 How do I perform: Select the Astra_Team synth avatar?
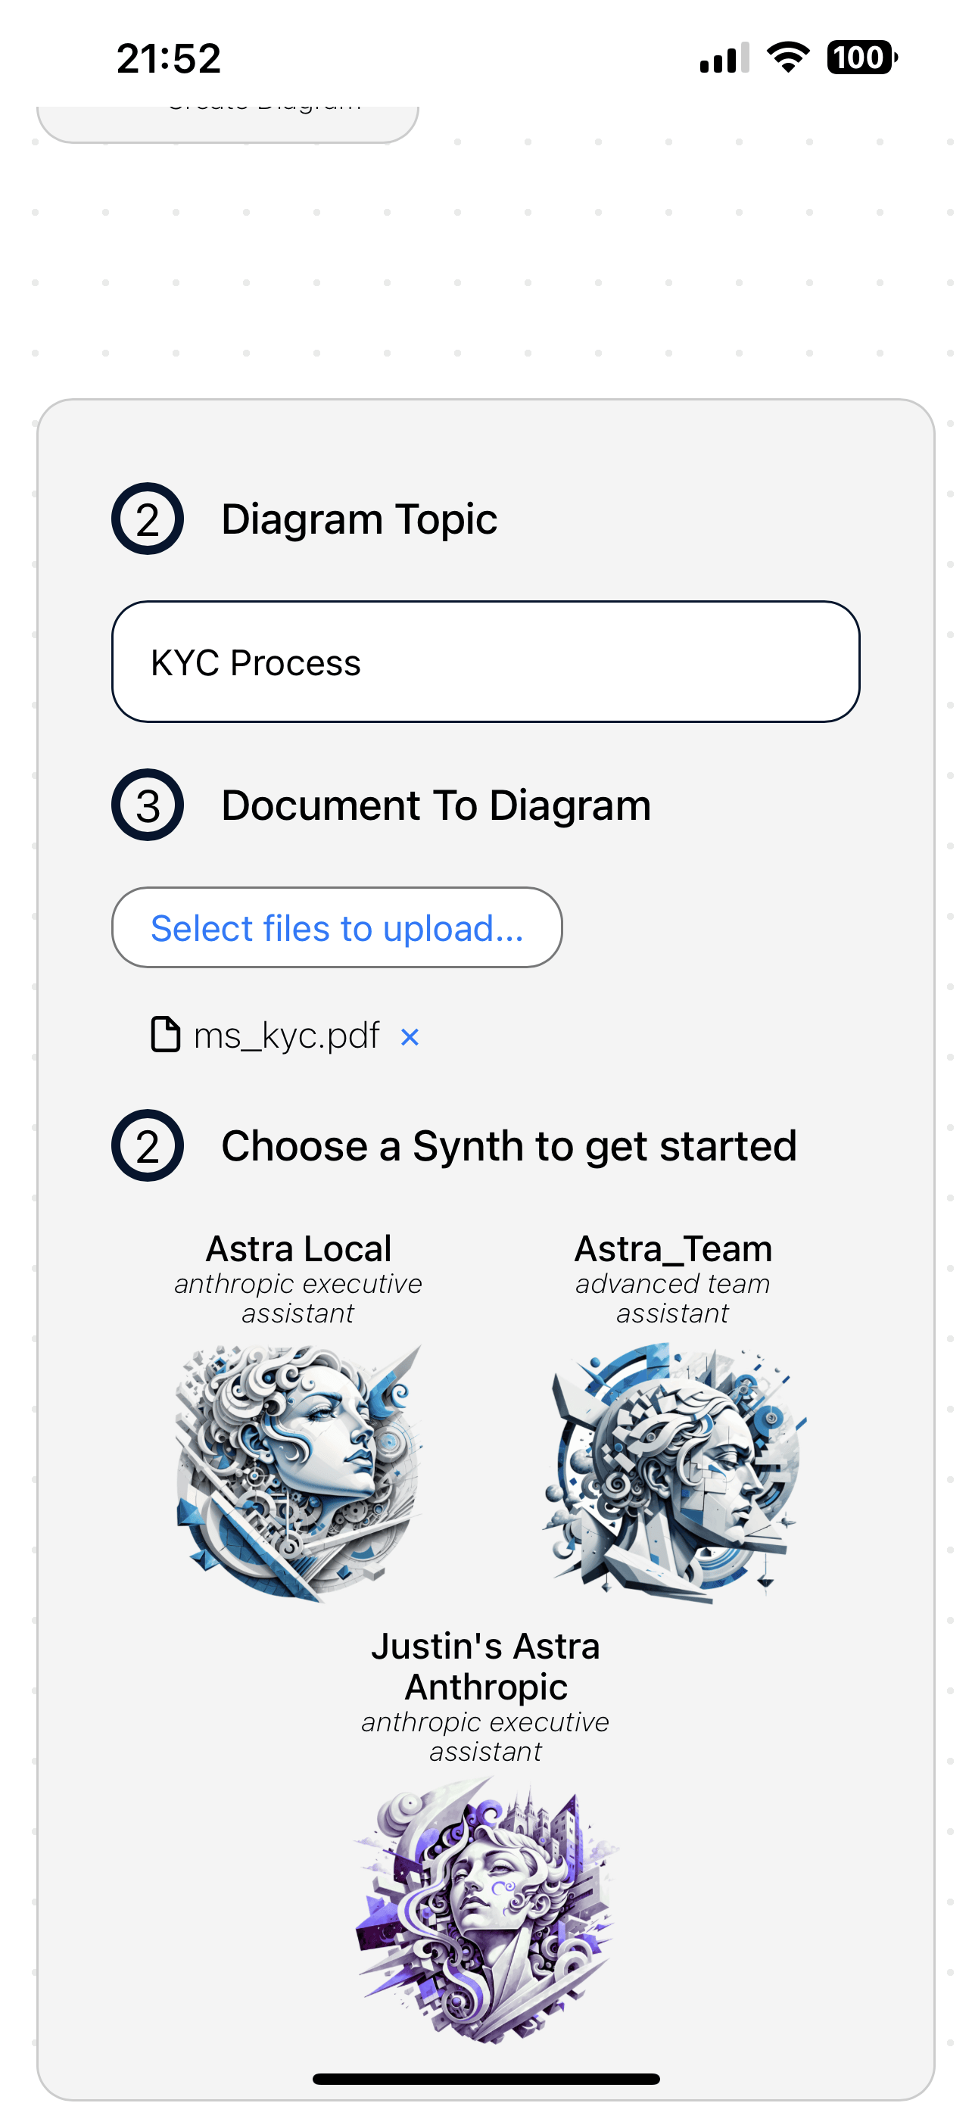674,1472
